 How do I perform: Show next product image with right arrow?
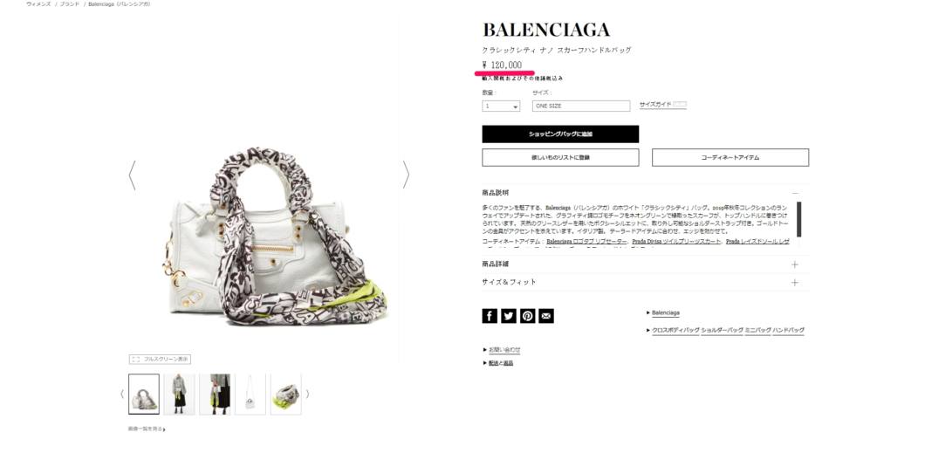[406, 175]
